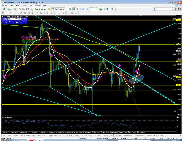Open the New Chart dropdown arrow

pos(6,9)
